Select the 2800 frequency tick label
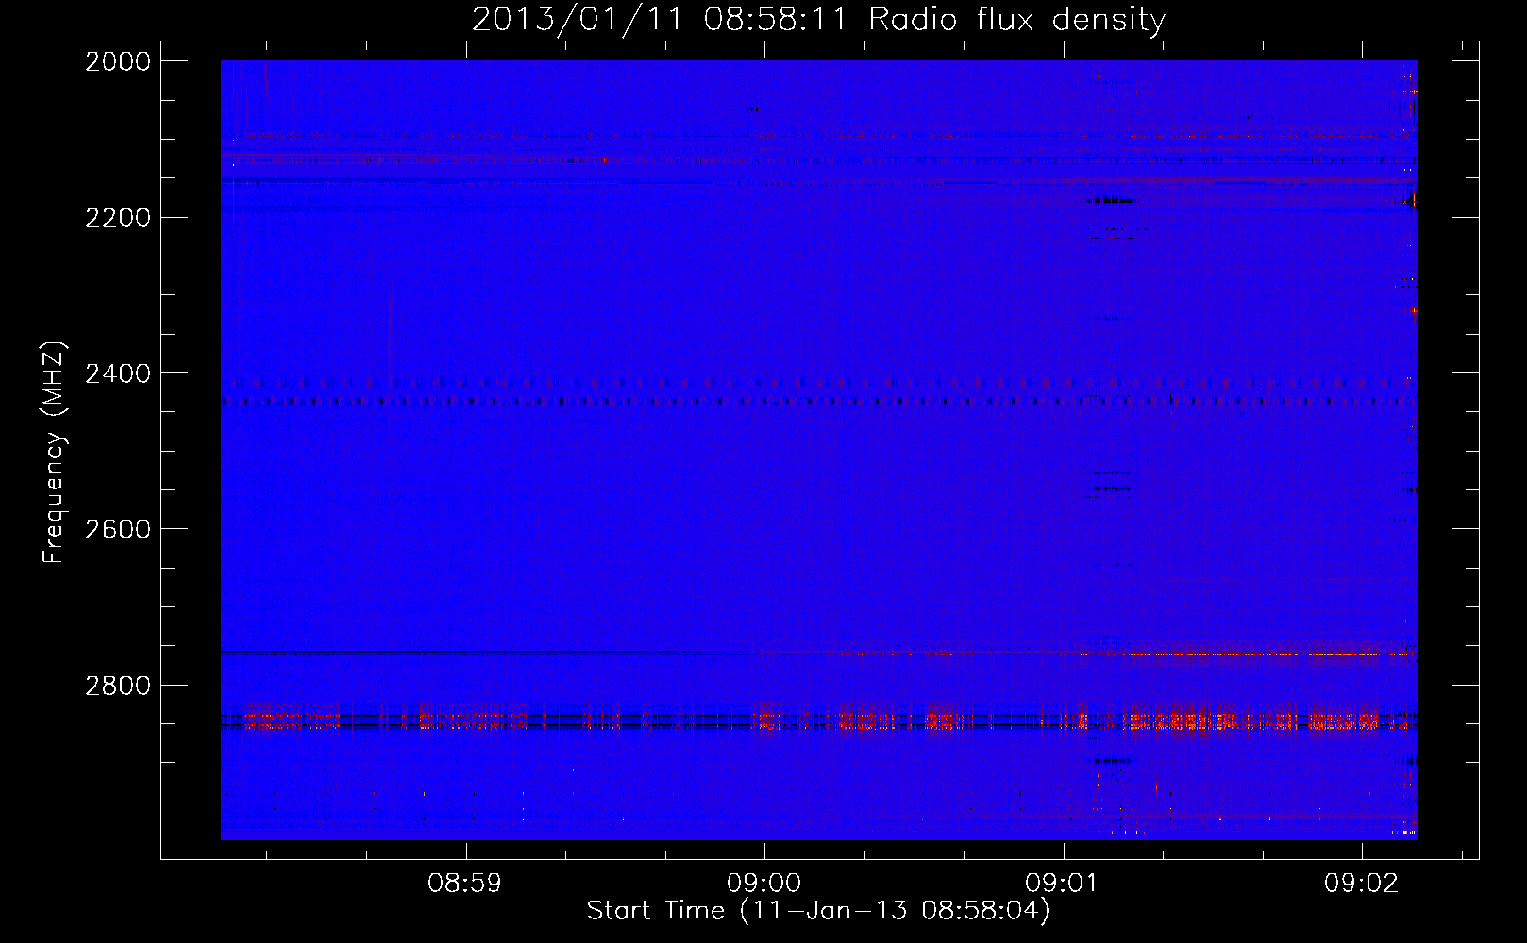Viewport: 1527px width, 943px height. pos(118,686)
